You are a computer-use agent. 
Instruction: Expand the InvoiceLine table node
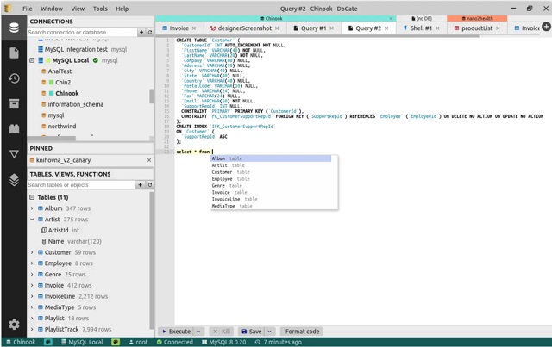pos(32,296)
